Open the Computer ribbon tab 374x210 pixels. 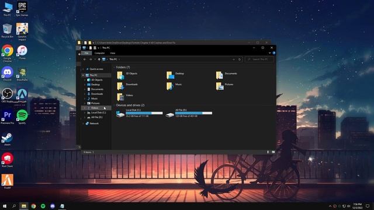[x=99, y=53]
